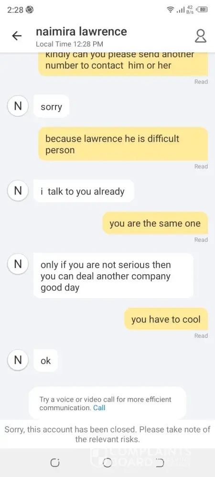The image size is (215, 477).
Task: Tap the back arrow icon
Action: pyautogui.click(x=17, y=36)
